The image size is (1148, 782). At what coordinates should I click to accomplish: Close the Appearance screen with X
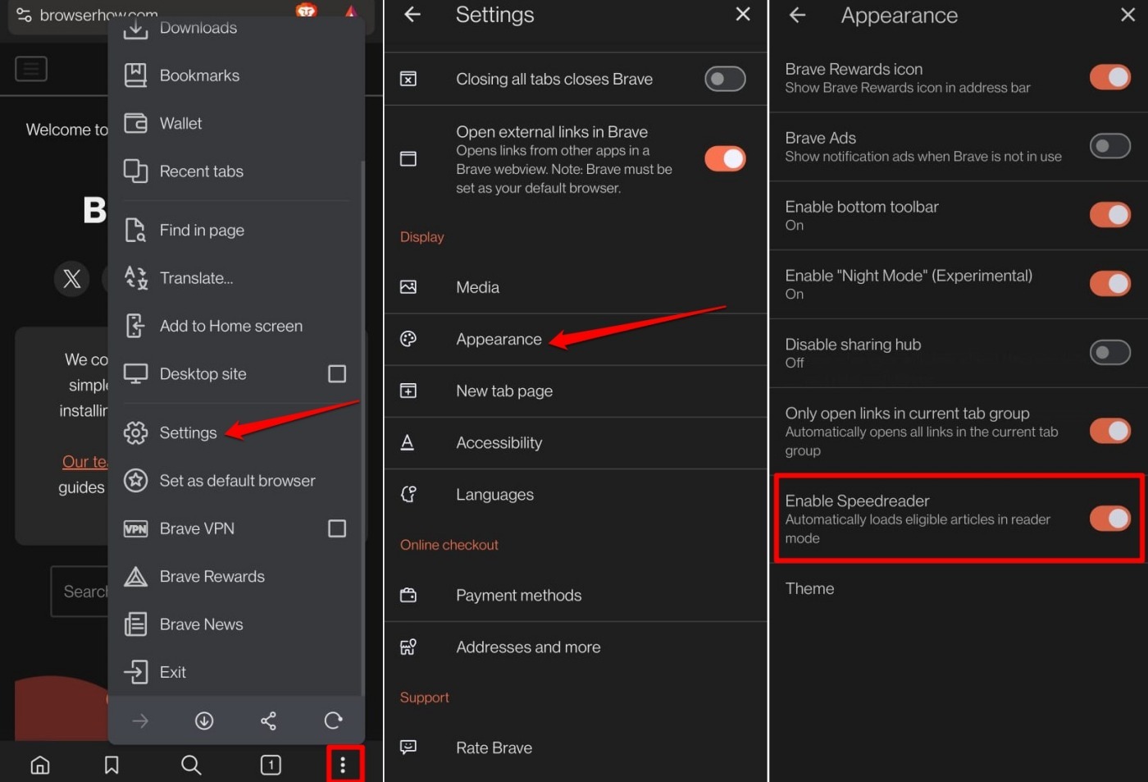pos(1127,15)
